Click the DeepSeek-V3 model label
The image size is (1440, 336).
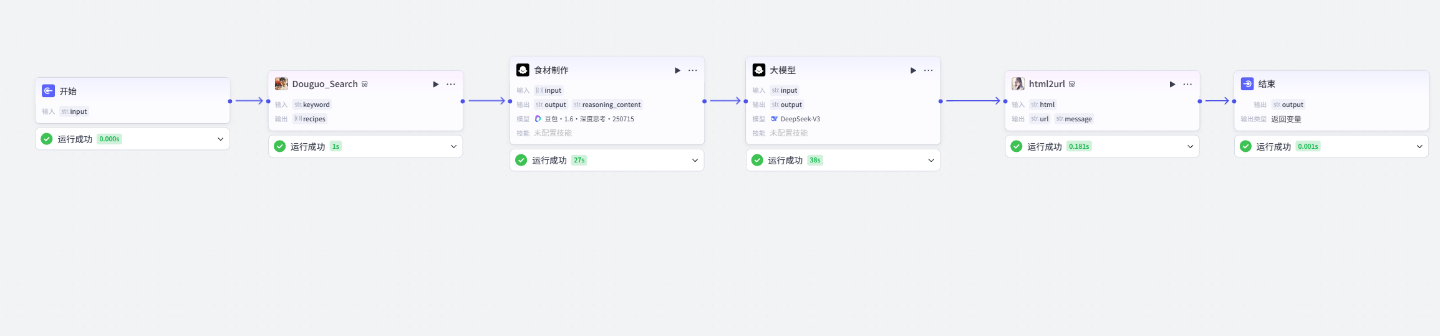[800, 119]
